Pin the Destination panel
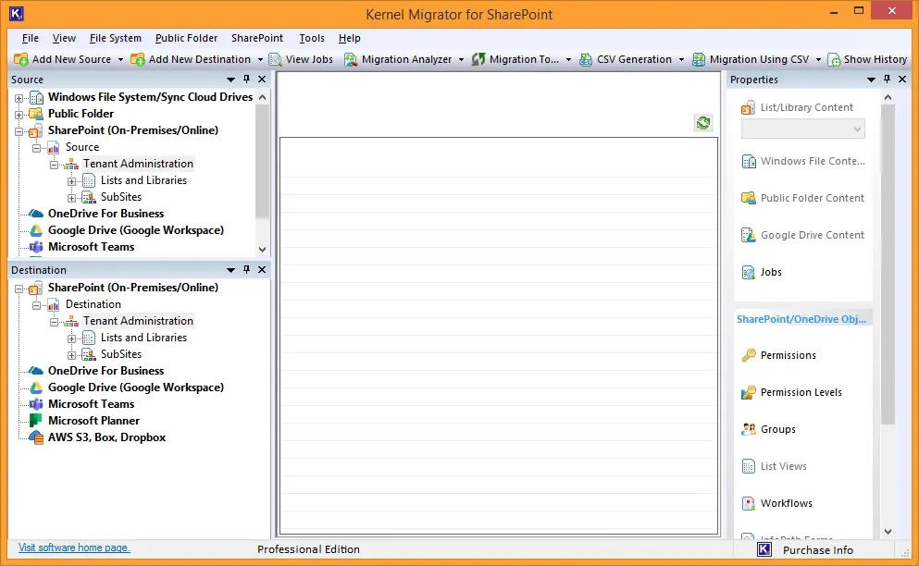This screenshot has width=919, height=566. click(x=247, y=269)
